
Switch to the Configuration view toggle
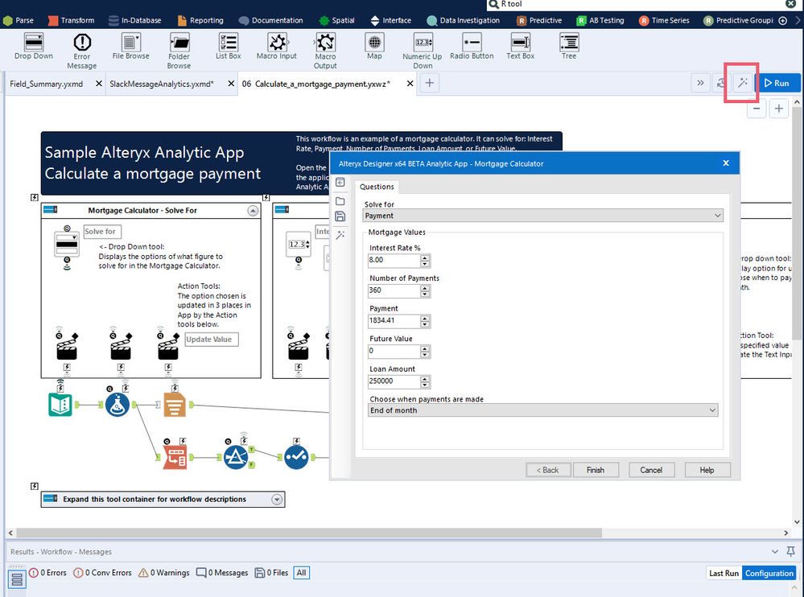pos(769,573)
